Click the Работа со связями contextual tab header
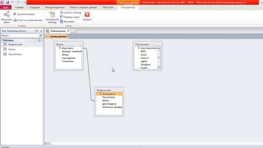Viewport: 263px width, 148px height. click(128, 2)
